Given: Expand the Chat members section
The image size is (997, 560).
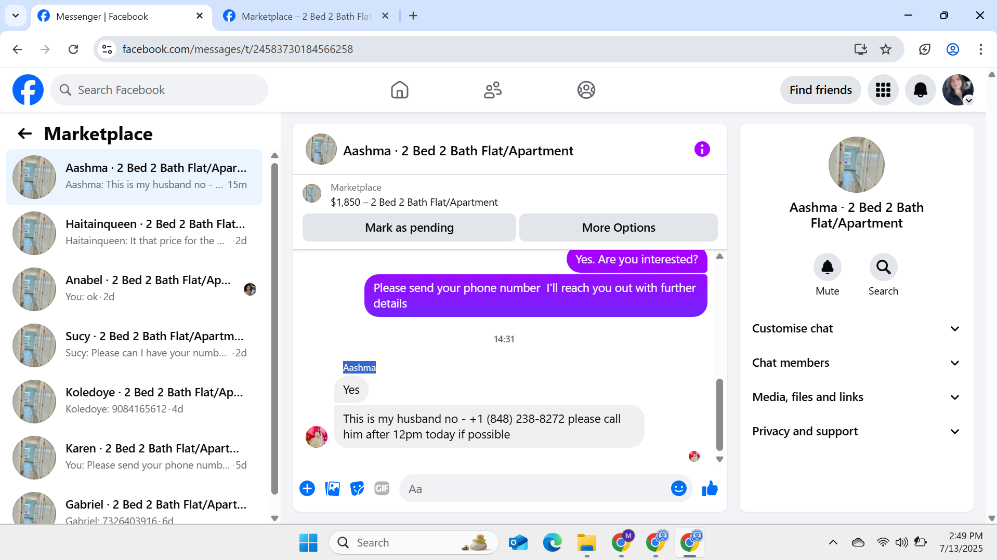Looking at the screenshot, I should [856, 363].
